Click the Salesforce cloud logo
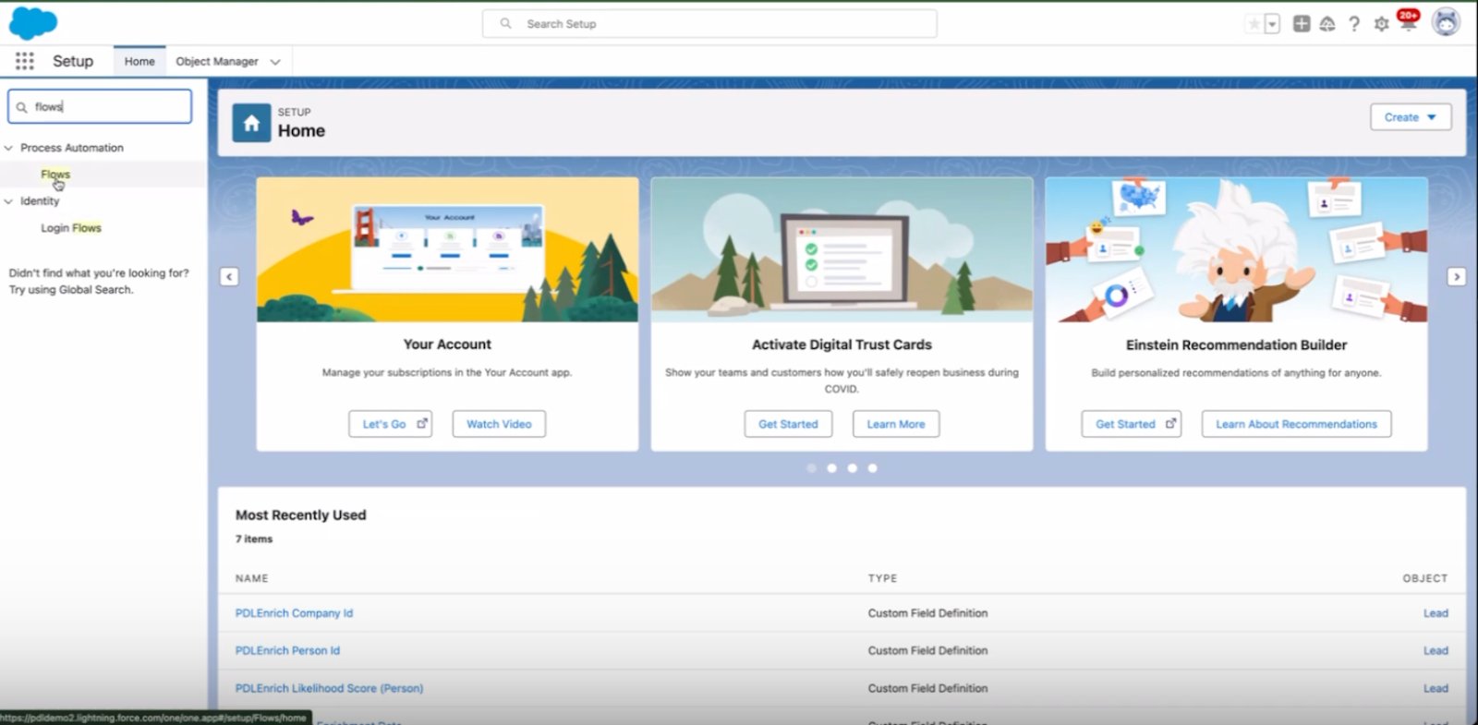 (x=33, y=23)
